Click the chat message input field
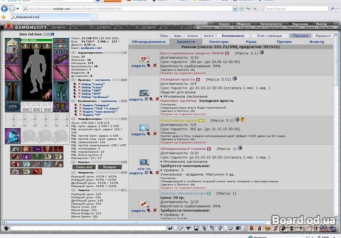The width and height of the screenshot is (341, 238). (x=88, y=228)
